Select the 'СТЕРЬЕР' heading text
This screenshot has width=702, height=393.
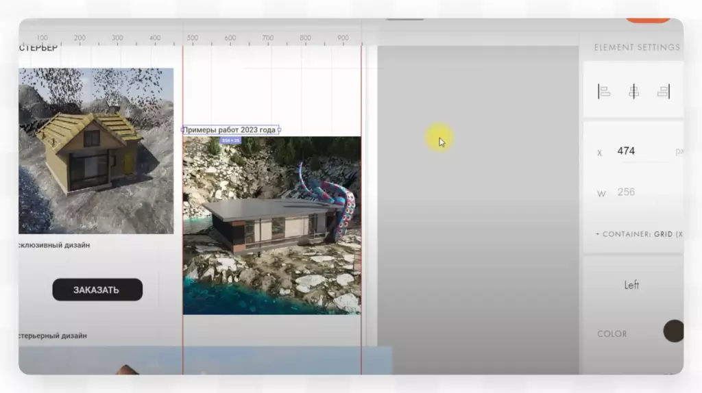38,48
